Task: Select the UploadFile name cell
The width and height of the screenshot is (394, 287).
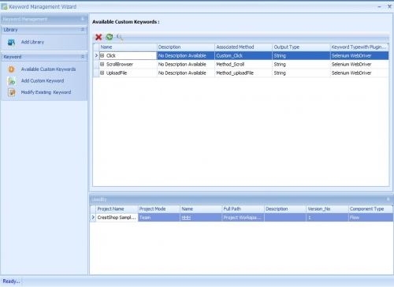Action: 128,73
